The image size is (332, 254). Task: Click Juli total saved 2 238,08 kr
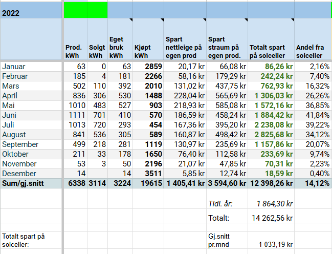pos(274,125)
